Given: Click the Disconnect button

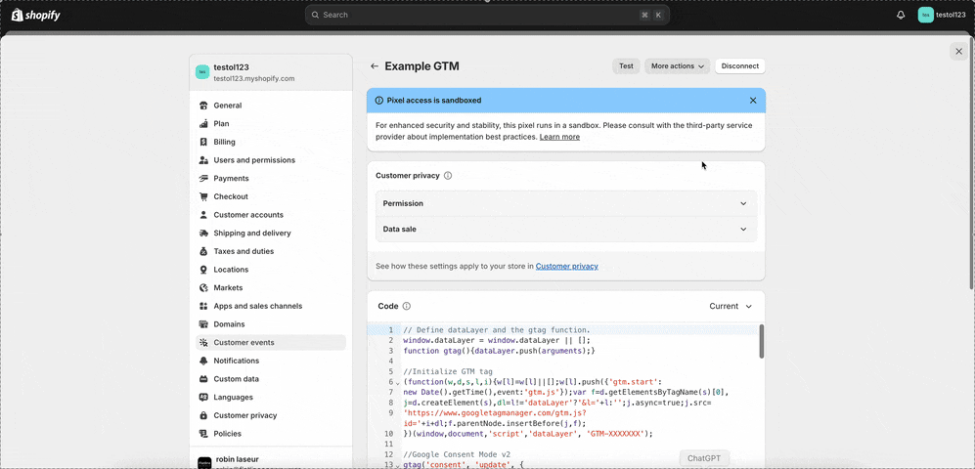Looking at the screenshot, I should point(740,65).
